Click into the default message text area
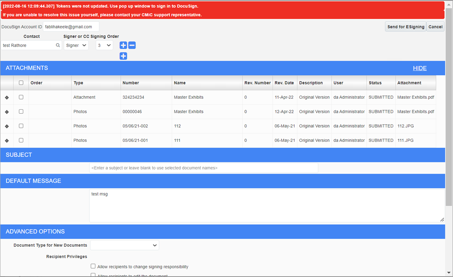453x277 pixels. point(267,206)
